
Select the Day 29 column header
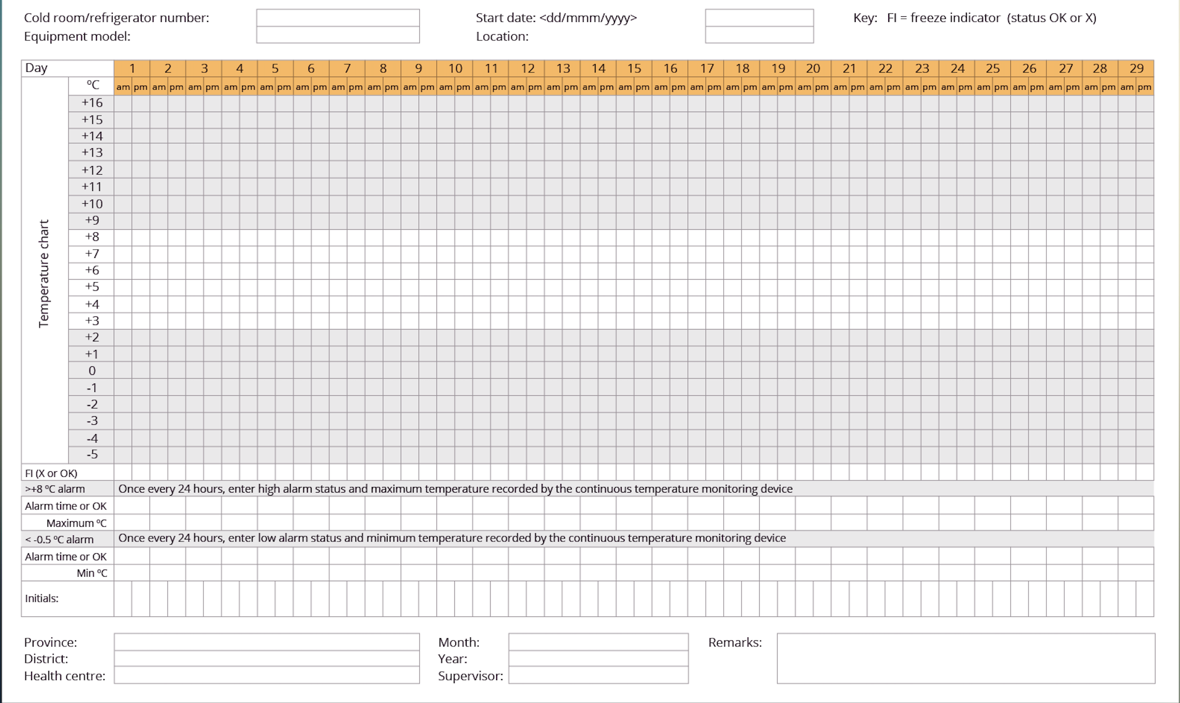[x=1136, y=68]
